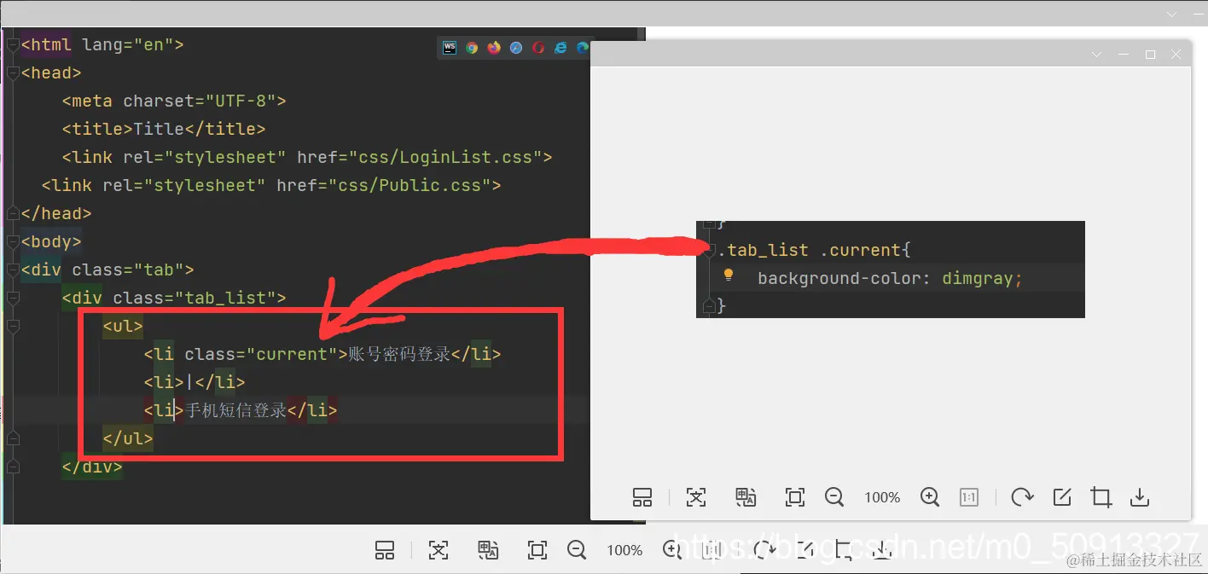
Task: Click fold marker at closing head tag
Action: pyautogui.click(x=12, y=212)
